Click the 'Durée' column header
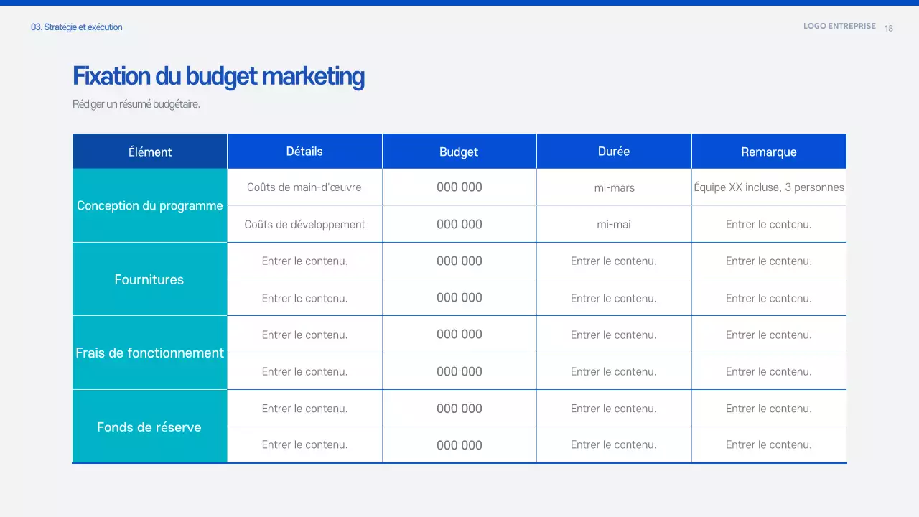 tap(614, 152)
